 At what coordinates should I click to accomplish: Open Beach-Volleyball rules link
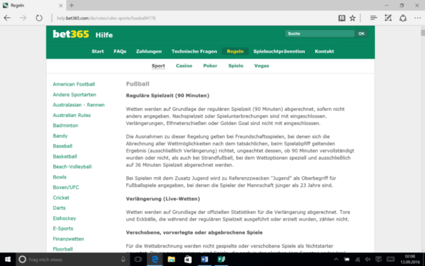72,167
